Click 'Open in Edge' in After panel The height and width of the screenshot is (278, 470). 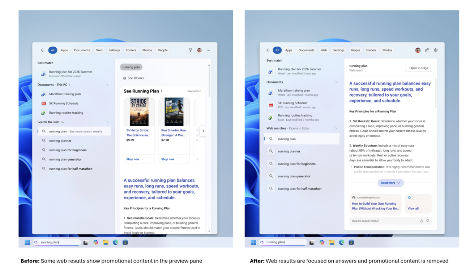(x=419, y=68)
